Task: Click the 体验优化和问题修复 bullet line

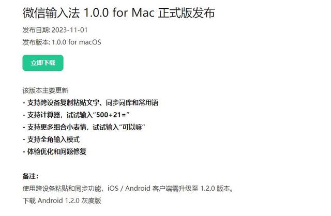Action: [x=54, y=151]
